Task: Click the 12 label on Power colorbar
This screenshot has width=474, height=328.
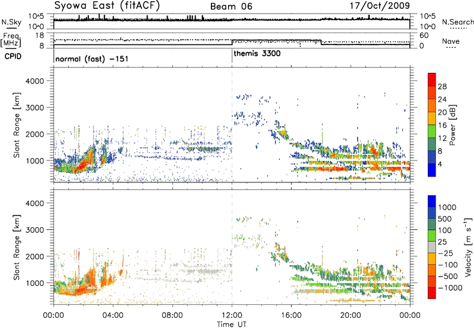Action: pos(442,139)
